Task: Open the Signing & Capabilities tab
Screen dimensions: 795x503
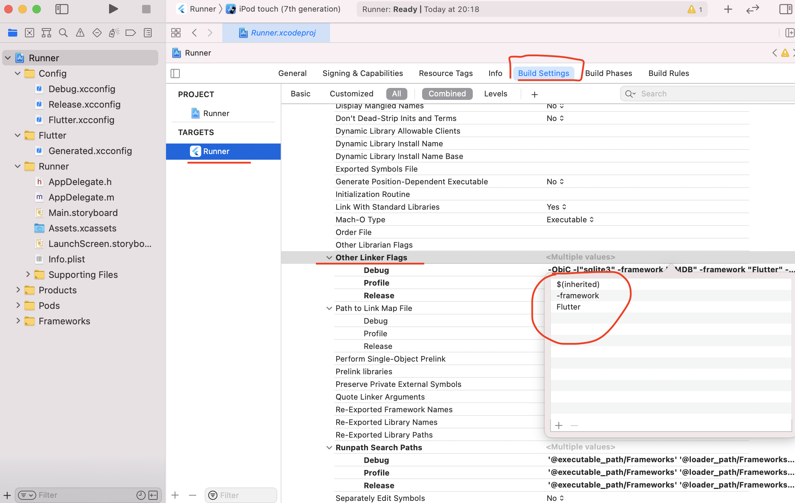Action: click(x=363, y=73)
